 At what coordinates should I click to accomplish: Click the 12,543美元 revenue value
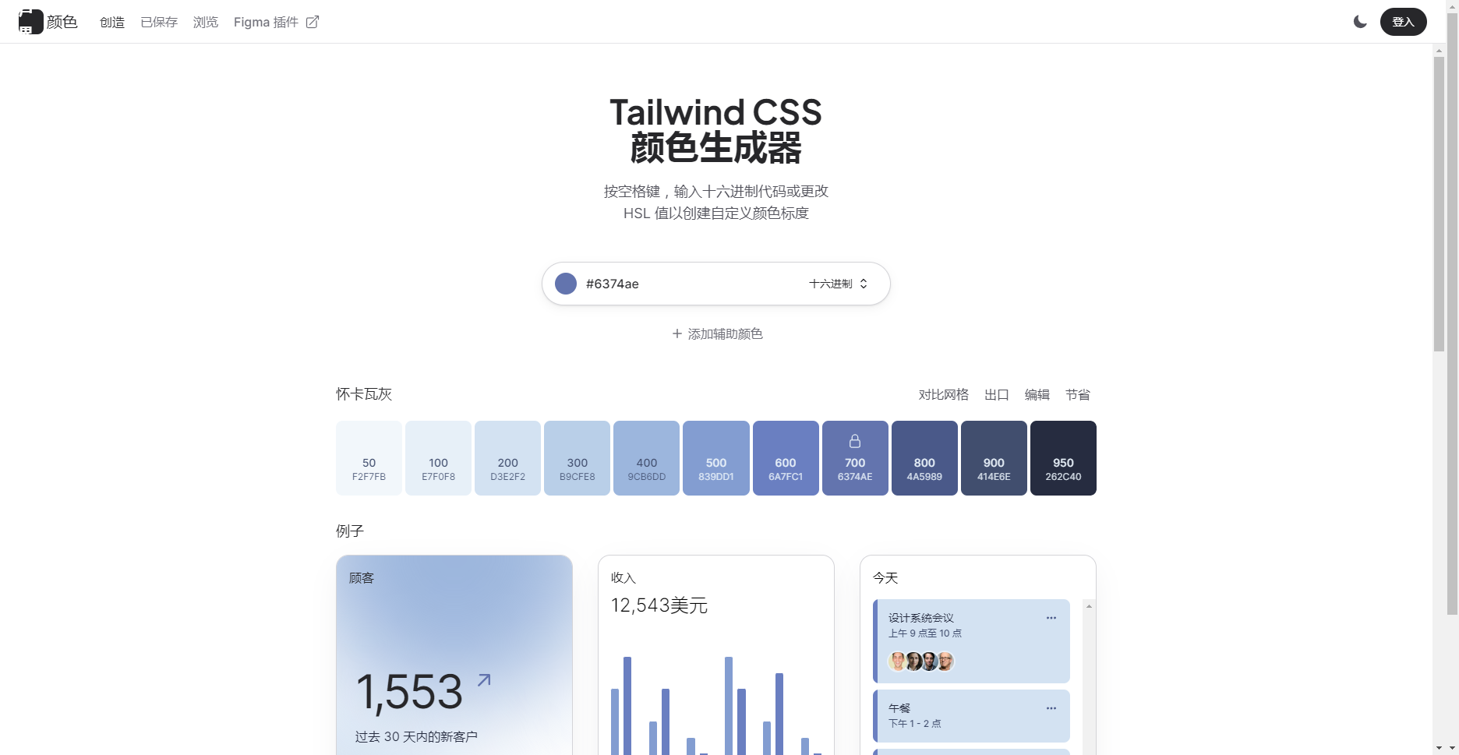[659, 605]
